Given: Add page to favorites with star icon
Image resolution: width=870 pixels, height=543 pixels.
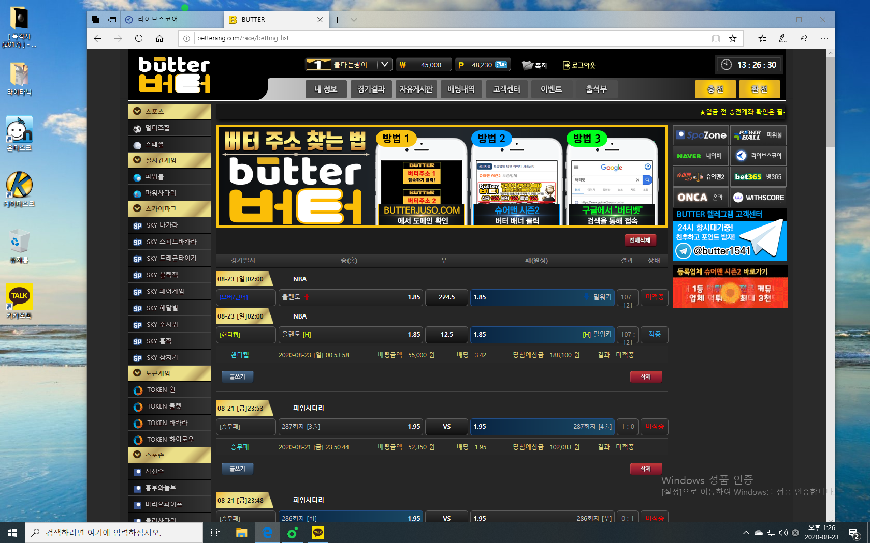Looking at the screenshot, I should tap(732, 38).
